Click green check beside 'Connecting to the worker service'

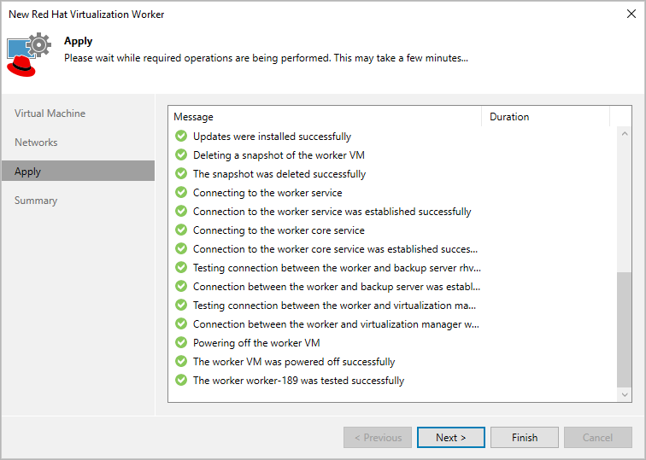coord(181,192)
